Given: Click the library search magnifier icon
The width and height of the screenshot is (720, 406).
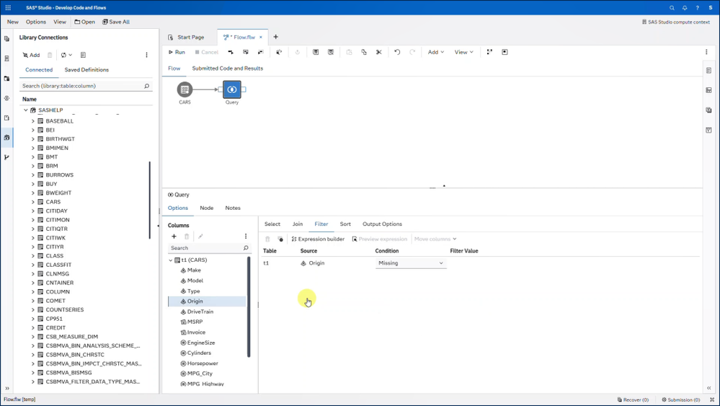Looking at the screenshot, I should (x=146, y=86).
